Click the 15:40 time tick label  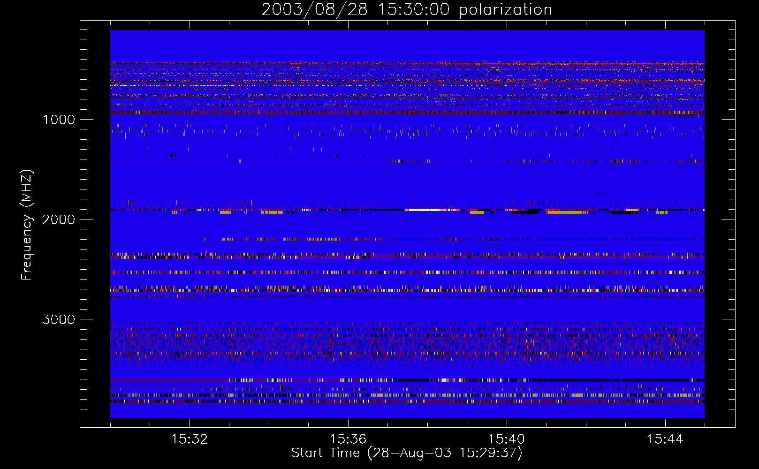pyautogui.click(x=507, y=439)
